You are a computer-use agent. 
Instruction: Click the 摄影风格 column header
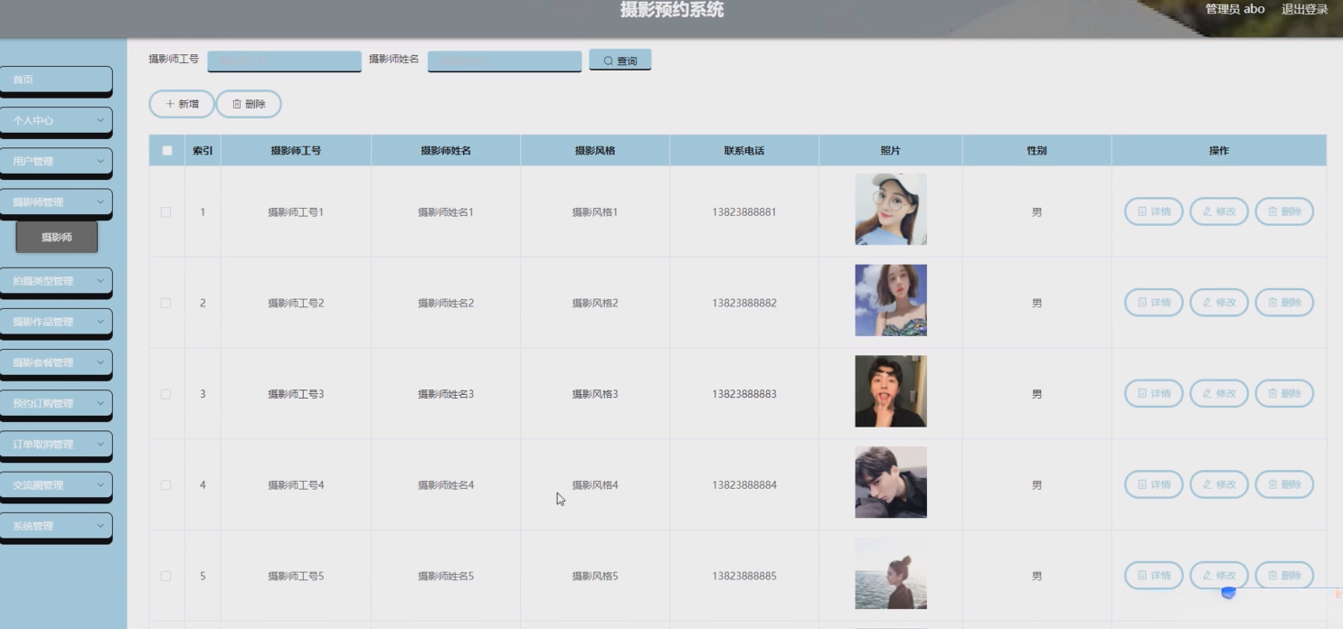(x=595, y=151)
